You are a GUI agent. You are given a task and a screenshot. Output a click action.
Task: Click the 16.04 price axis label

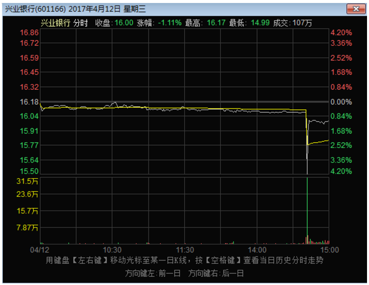pos(29,116)
